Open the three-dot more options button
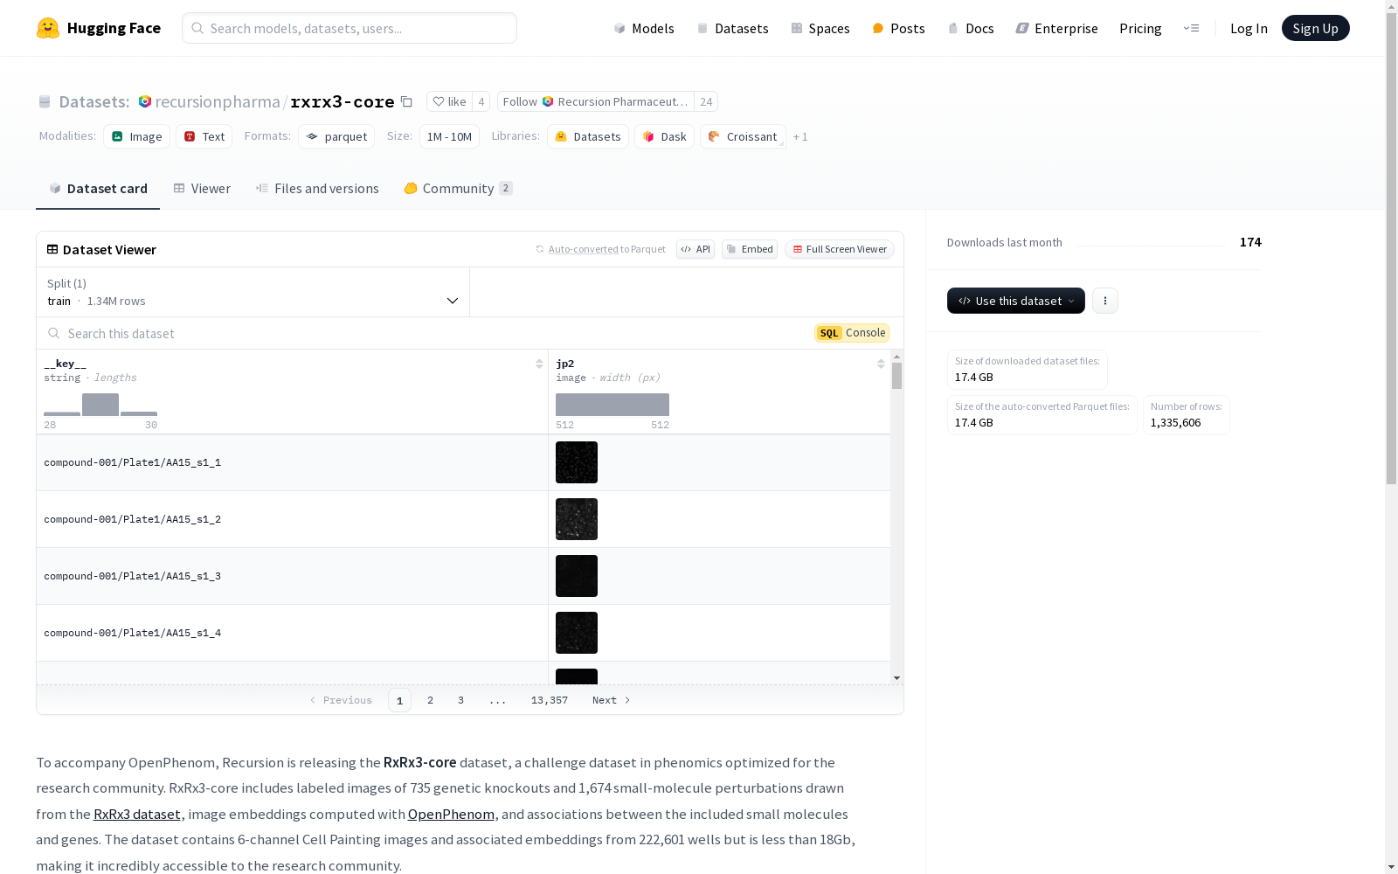1398x874 pixels. pos(1105,301)
